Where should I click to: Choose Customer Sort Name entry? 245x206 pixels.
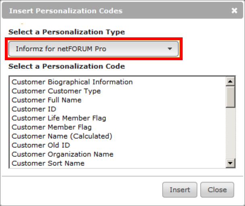pos(48,163)
